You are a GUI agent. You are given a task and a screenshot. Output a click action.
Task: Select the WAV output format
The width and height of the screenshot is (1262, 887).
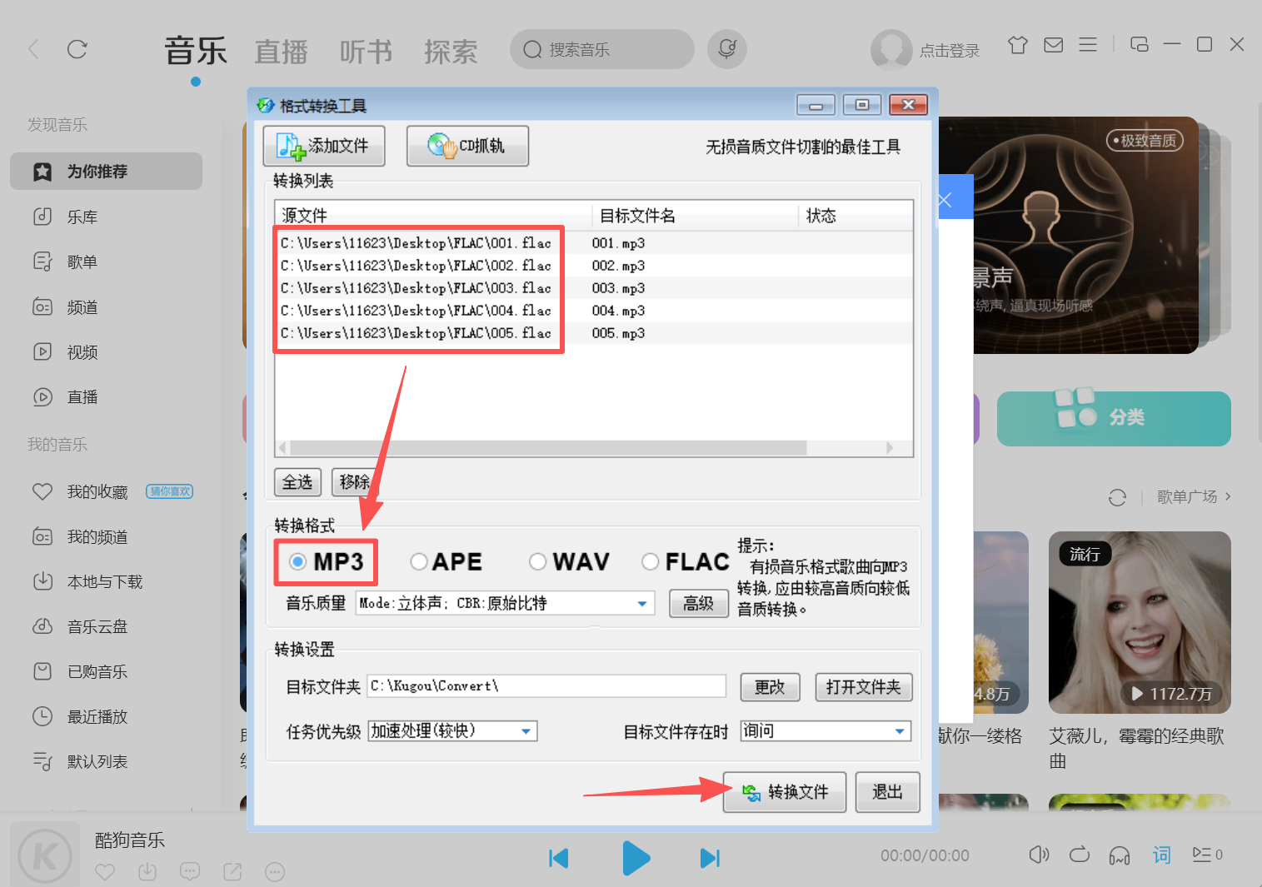click(x=538, y=562)
